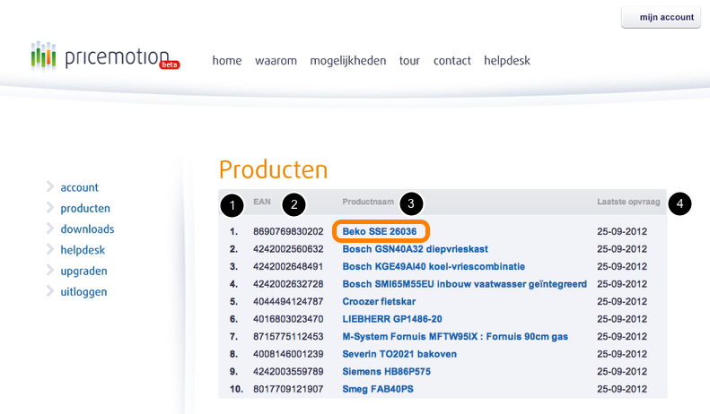Click the Laatste opvraag column header
The height and width of the screenshot is (414, 710).
pos(628,202)
